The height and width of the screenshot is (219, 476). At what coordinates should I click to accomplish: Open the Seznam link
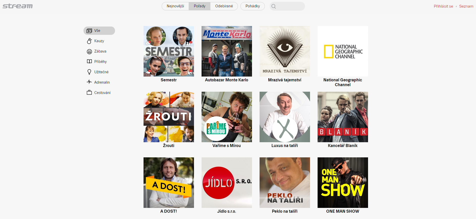tap(466, 6)
